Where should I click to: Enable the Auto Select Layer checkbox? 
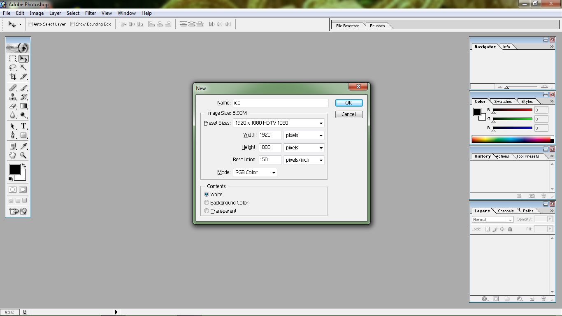(30, 24)
